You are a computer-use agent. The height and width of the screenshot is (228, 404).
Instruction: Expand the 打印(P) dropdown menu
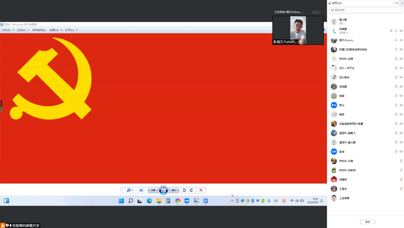[23, 30]
